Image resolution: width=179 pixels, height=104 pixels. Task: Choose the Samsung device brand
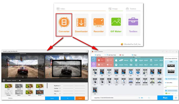(121, 60)
